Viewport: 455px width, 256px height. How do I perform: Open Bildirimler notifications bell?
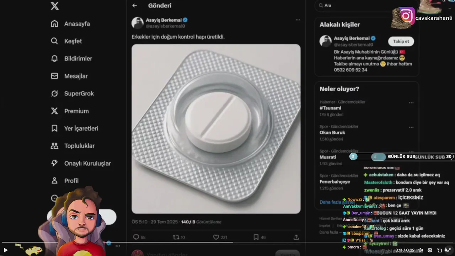54,59
